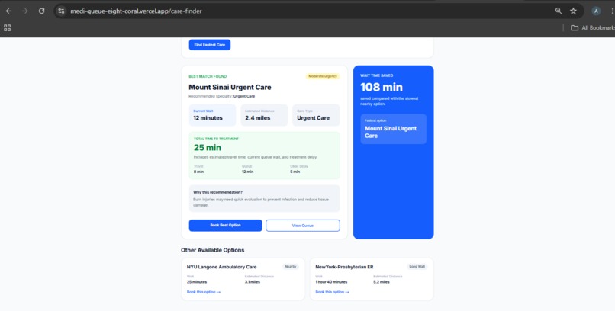Click the Care Type Urgent Care tile
Screen dimensions: 615x311
pyautogui.click(x=316, y=115)
